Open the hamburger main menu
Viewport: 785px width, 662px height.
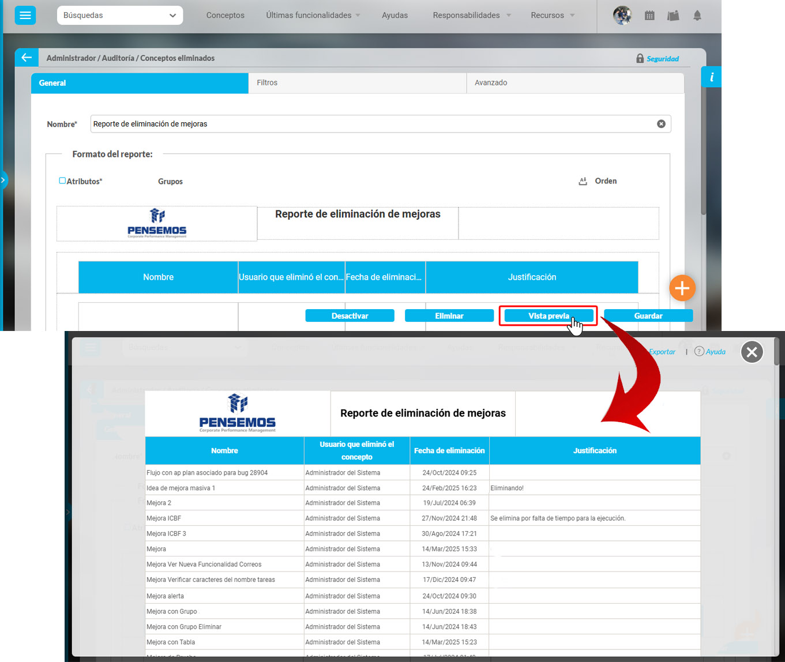pos(25,16)
